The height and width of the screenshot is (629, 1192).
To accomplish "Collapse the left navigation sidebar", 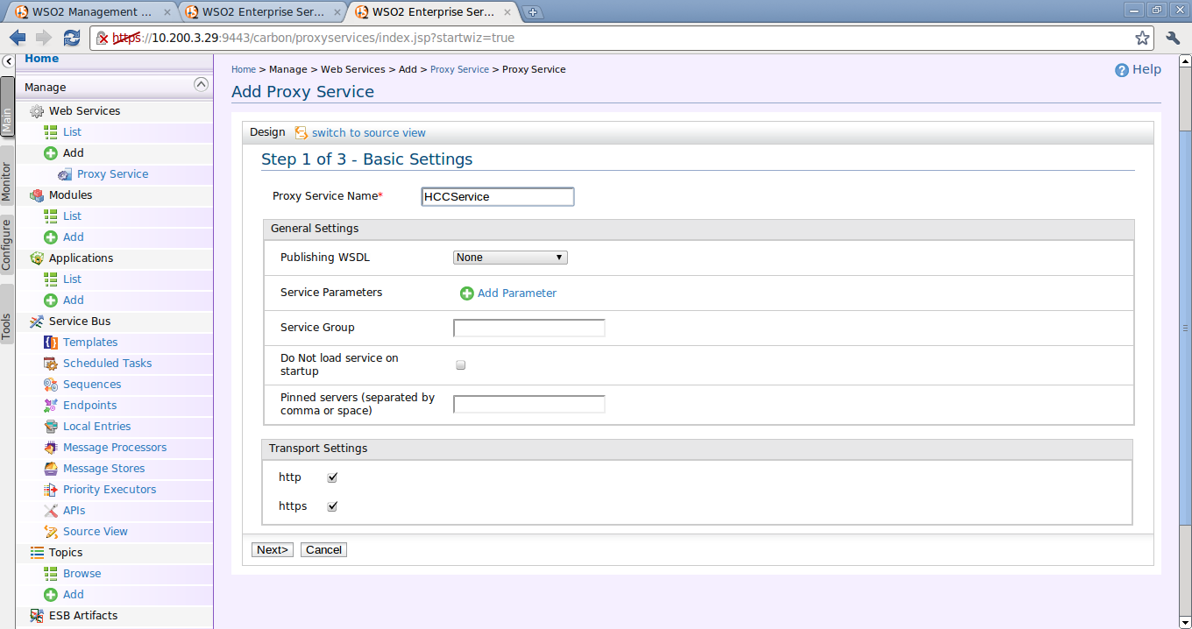I will click(7, 61).
